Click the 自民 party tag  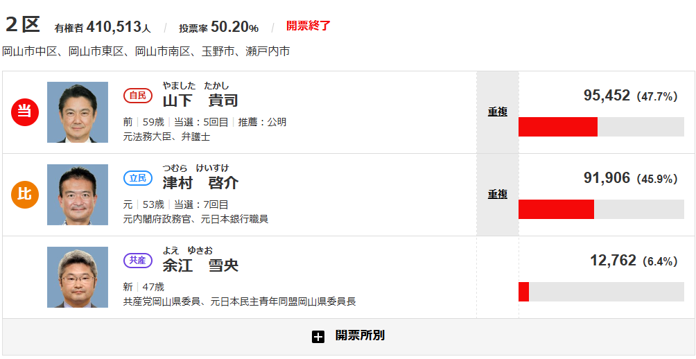click(x=137, y=96)
